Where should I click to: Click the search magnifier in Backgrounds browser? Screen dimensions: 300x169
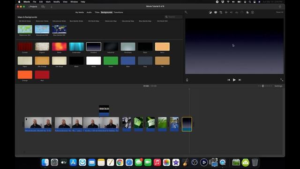tap(166, 17)
